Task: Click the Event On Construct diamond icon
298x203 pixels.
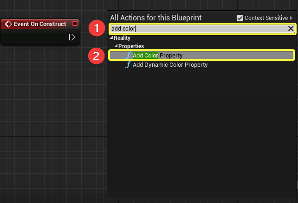Action: click(8, 24)
